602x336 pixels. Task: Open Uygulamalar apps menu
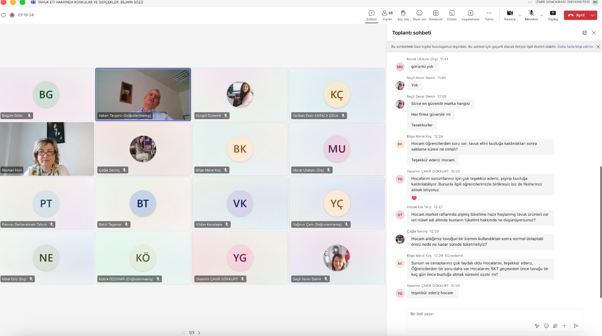click(470, 15)
